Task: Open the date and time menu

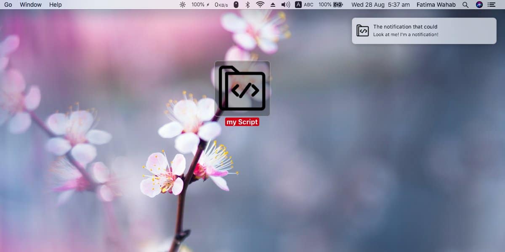Action: pyautogui.click(x=380, y=5)
